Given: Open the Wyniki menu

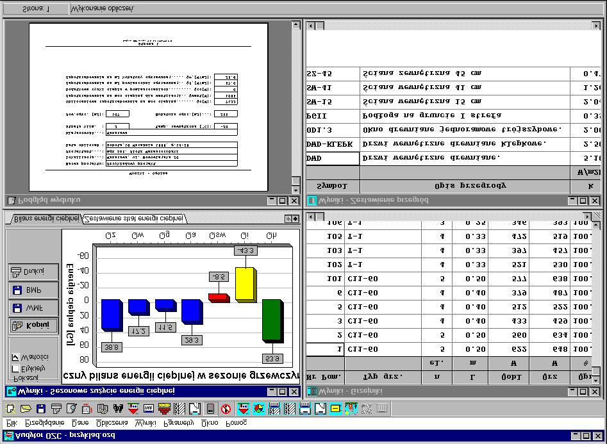Looking at the screenshot, I should click(x=146, y=423).
